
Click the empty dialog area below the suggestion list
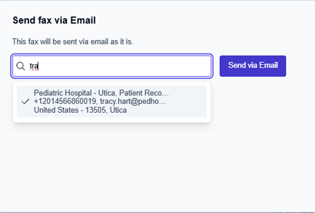click(151, 162)
